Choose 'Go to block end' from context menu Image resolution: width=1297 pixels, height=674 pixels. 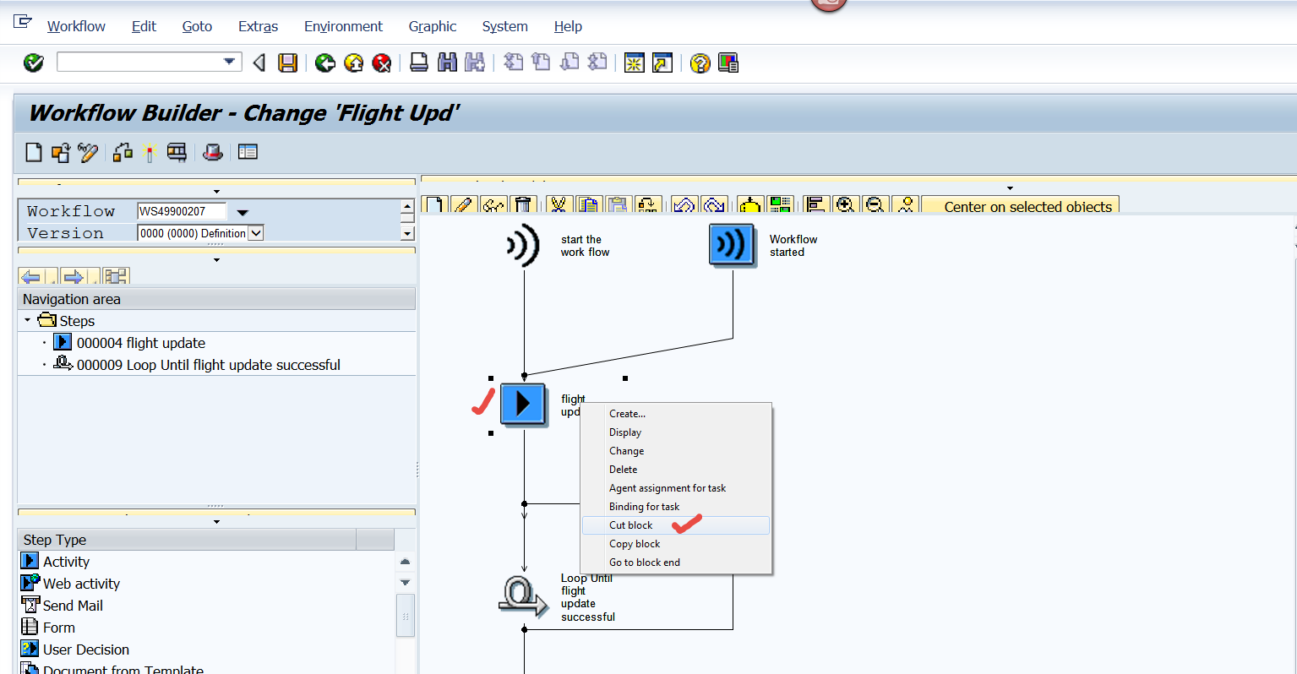pyautogui.click(x=676, y=563)
